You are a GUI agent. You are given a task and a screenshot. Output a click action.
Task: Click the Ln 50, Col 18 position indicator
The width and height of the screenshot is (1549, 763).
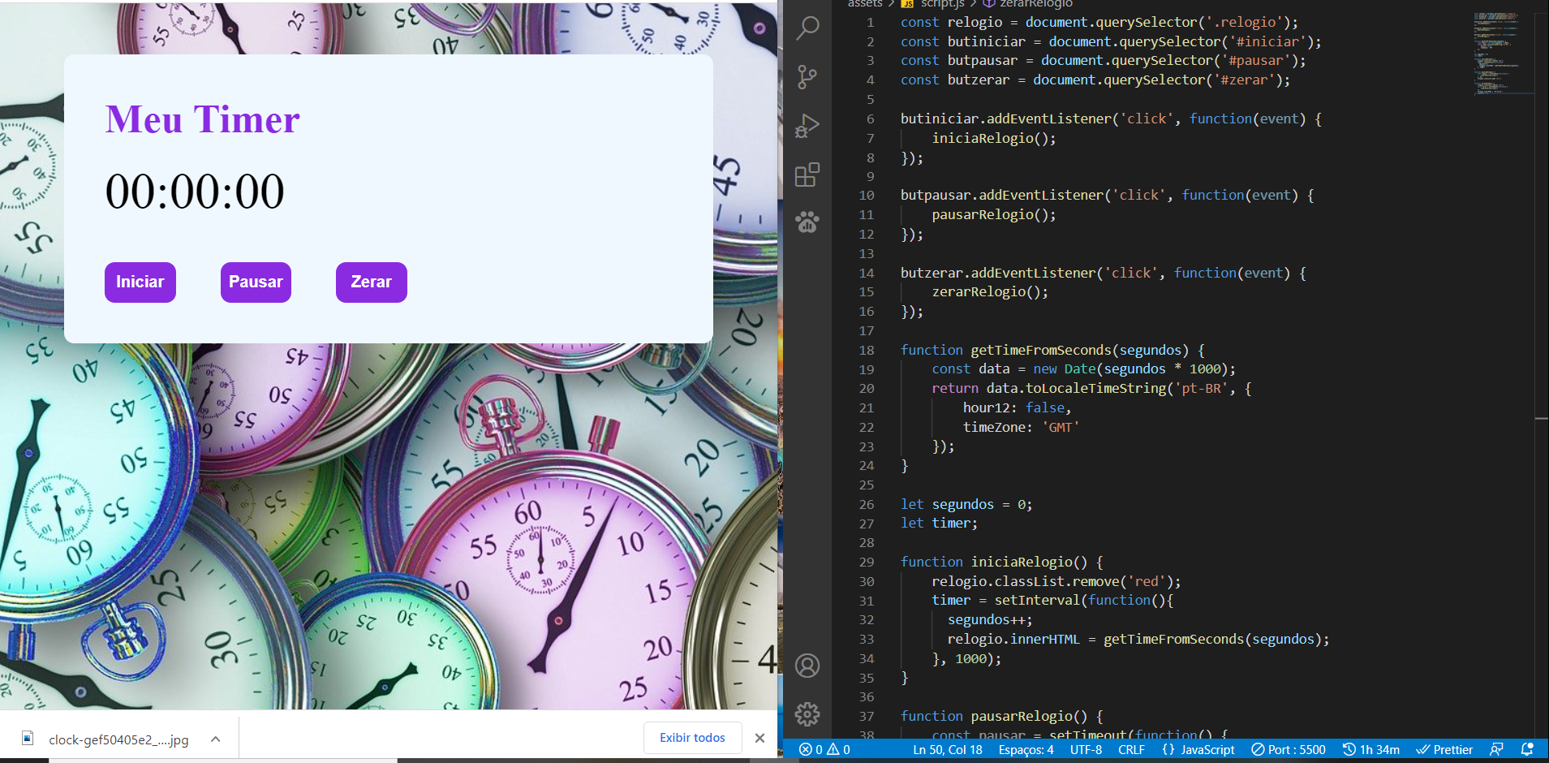pos(948,750)
